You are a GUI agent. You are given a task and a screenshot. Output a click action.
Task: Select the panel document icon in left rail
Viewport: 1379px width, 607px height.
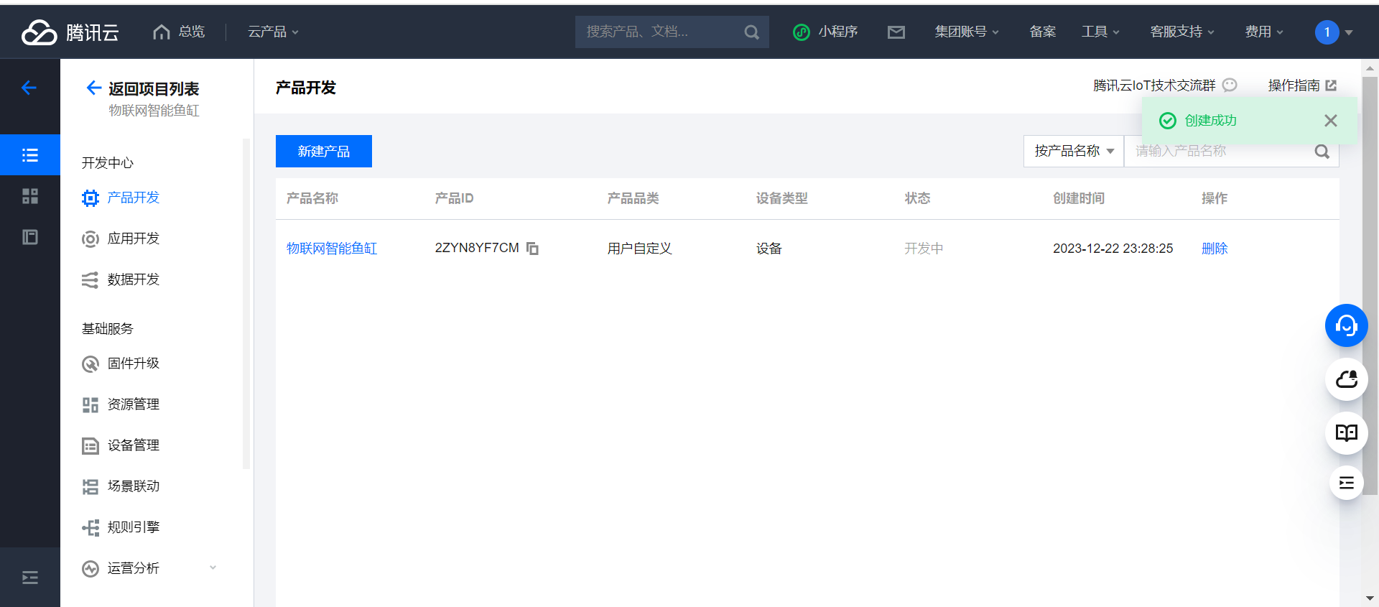coord(30,237)
